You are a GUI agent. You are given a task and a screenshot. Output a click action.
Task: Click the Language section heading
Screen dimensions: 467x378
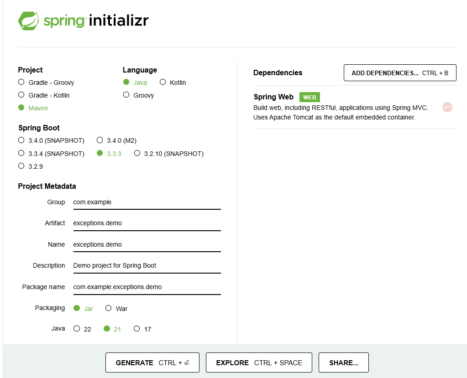point(140,70)
